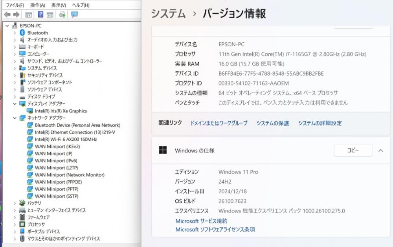Click the コピー button
This screenshot has height=247, width=393.
click(x=353, y=150)
